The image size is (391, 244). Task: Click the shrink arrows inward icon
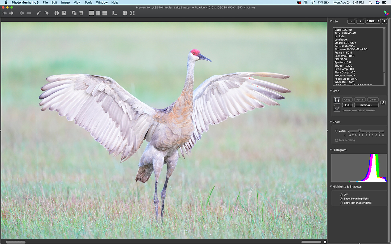[125, 13]
